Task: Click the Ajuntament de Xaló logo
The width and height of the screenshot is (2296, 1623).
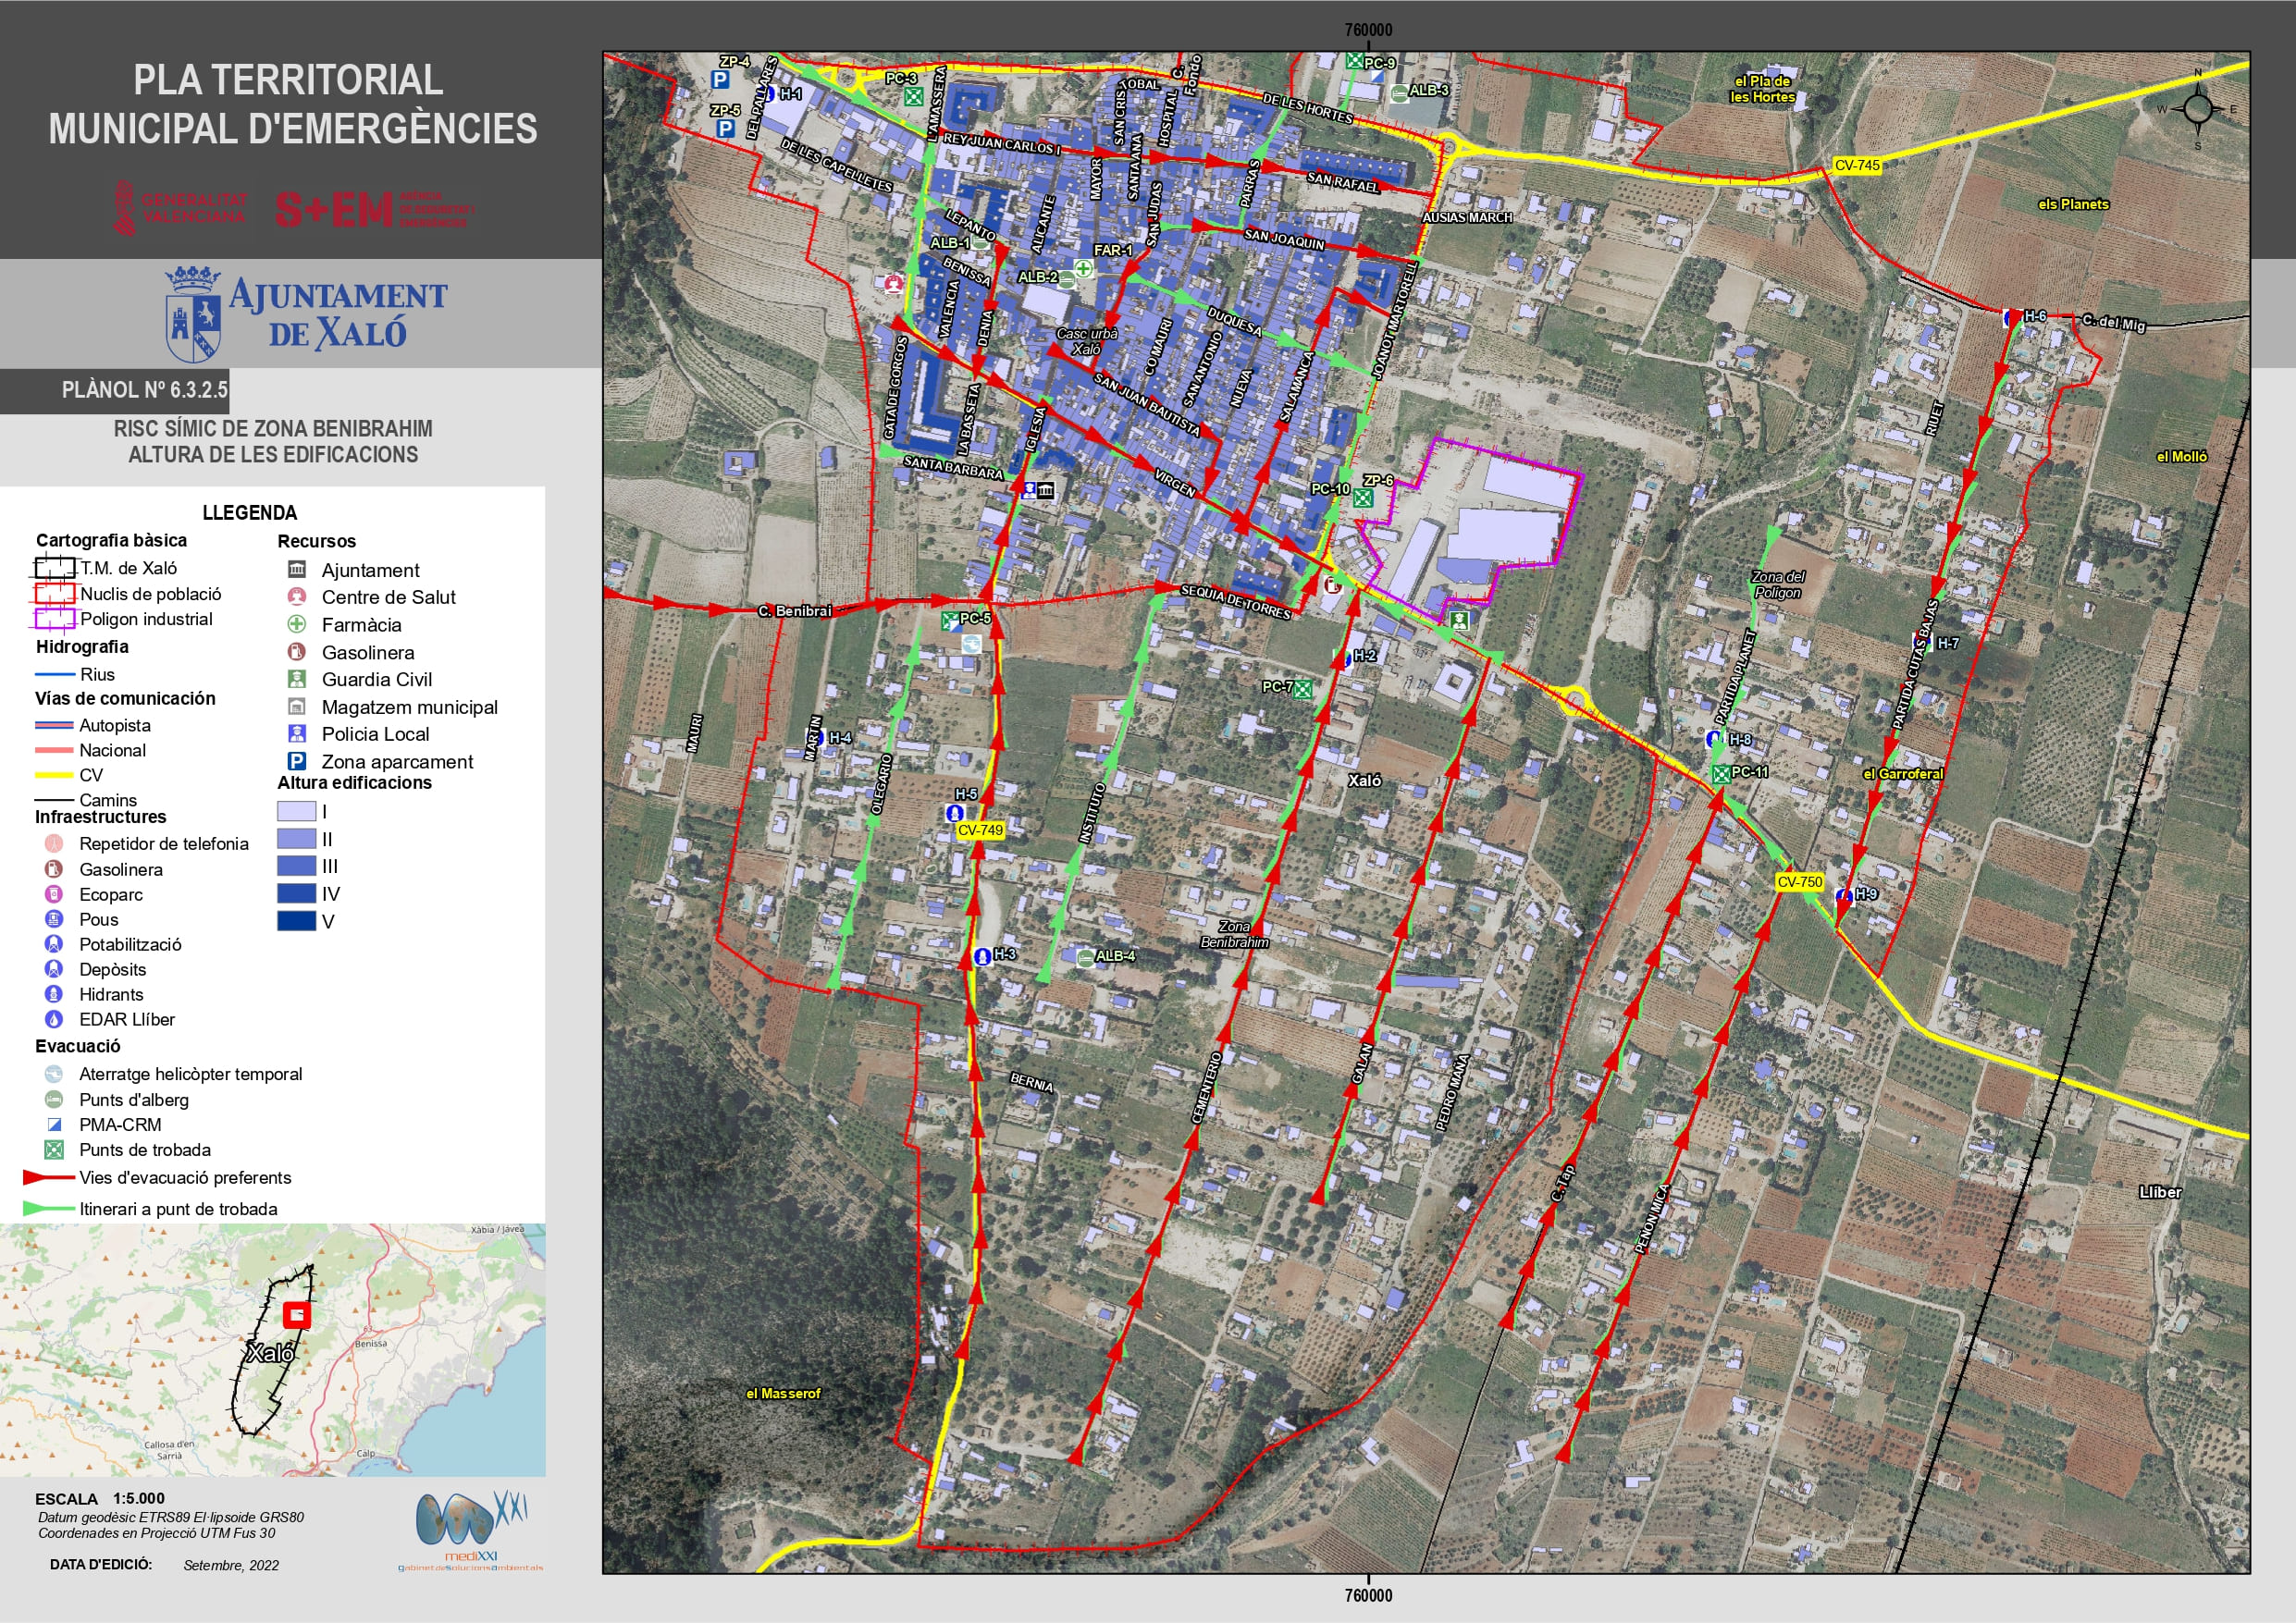Action: (x=305, y=314)
